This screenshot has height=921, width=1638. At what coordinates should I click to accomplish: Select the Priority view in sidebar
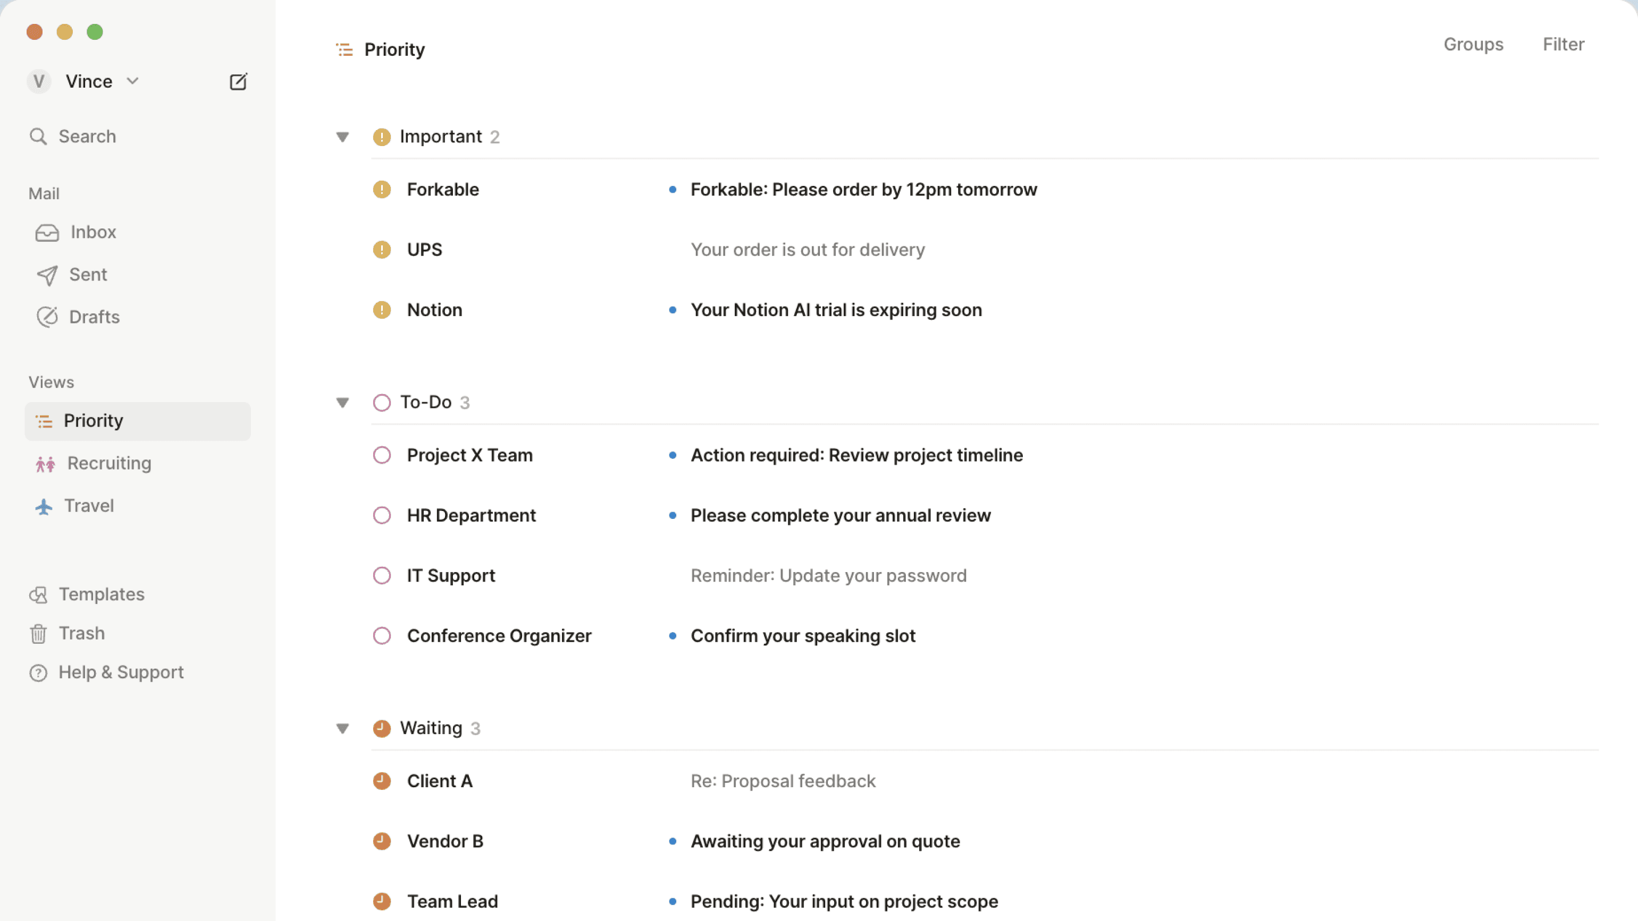[138, 421]
